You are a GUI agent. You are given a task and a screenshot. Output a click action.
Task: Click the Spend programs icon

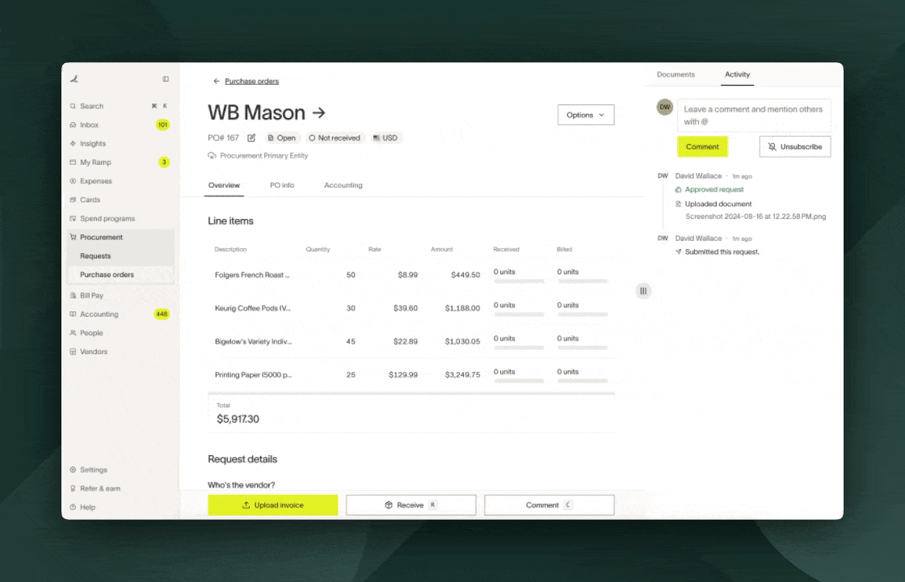click(x=73, y=219)
